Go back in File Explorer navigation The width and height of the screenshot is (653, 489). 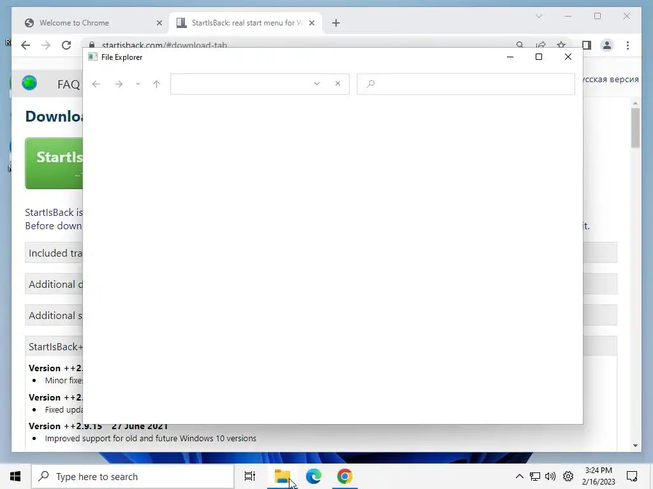[x=96, y=84]
